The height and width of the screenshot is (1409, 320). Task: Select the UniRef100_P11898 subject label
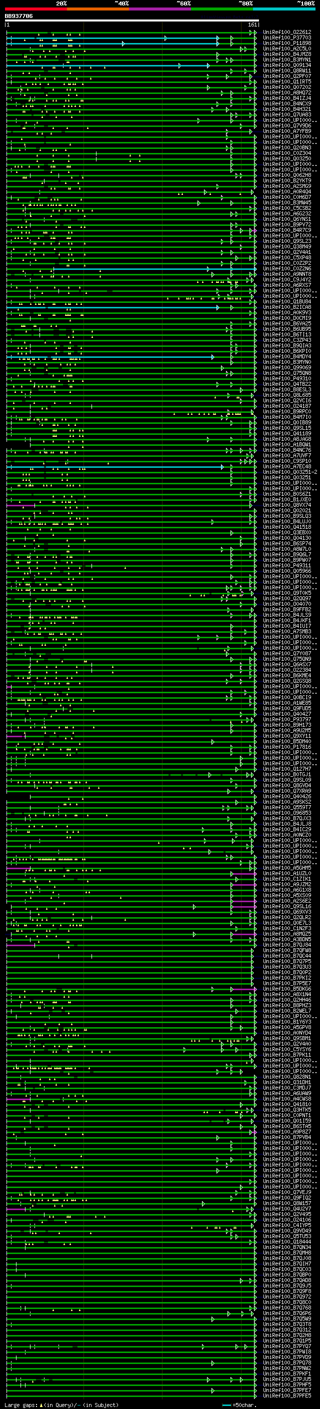point(287,43)
